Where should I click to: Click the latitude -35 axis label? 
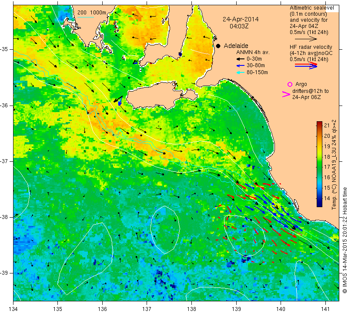5,49
